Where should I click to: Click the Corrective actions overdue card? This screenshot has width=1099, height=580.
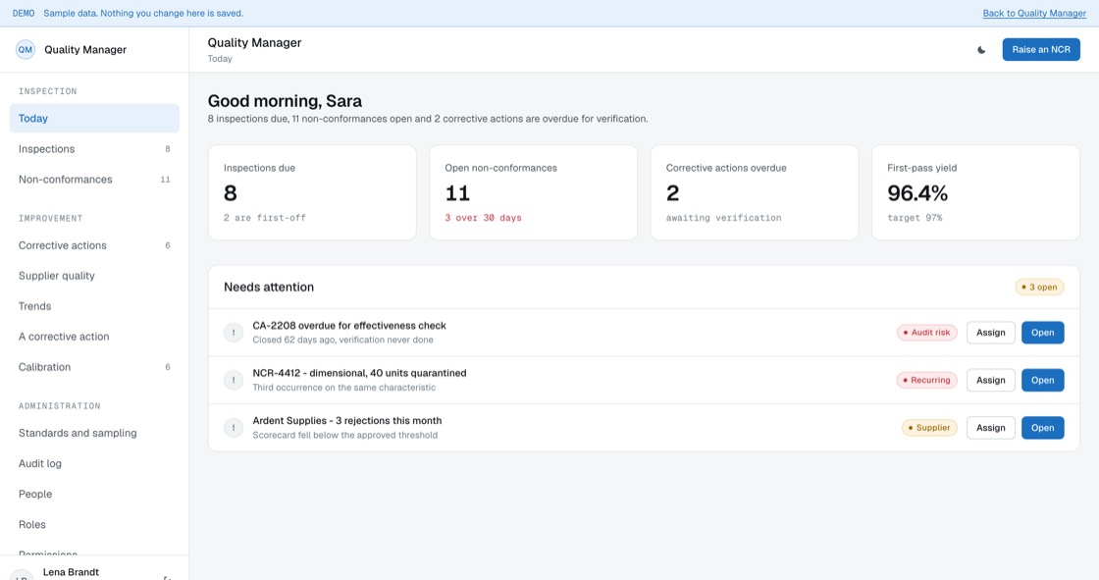[755, 193]
